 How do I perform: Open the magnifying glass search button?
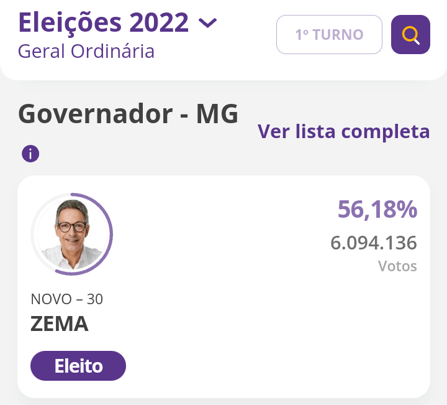pyautogui.click(x=410, y=34)
